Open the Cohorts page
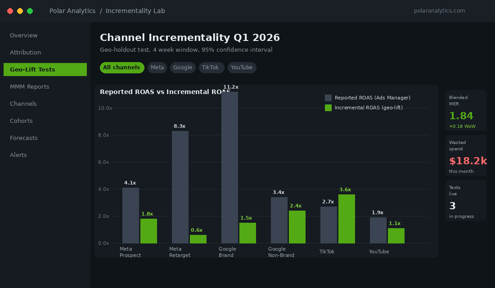Screen dimensions: 495x288 (x=45, y=121)
